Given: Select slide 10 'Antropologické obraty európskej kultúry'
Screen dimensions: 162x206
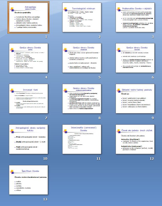Looking at the screenshot, I should [x=28, y=139].
